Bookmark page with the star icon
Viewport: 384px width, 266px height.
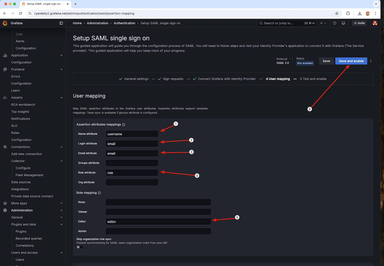[x=337, y=13]
